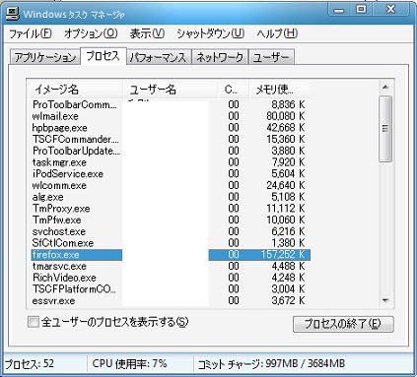Screen dimensions: 417x377
Task: Select the hpbpage.exe process
Action: coord(171,128)
